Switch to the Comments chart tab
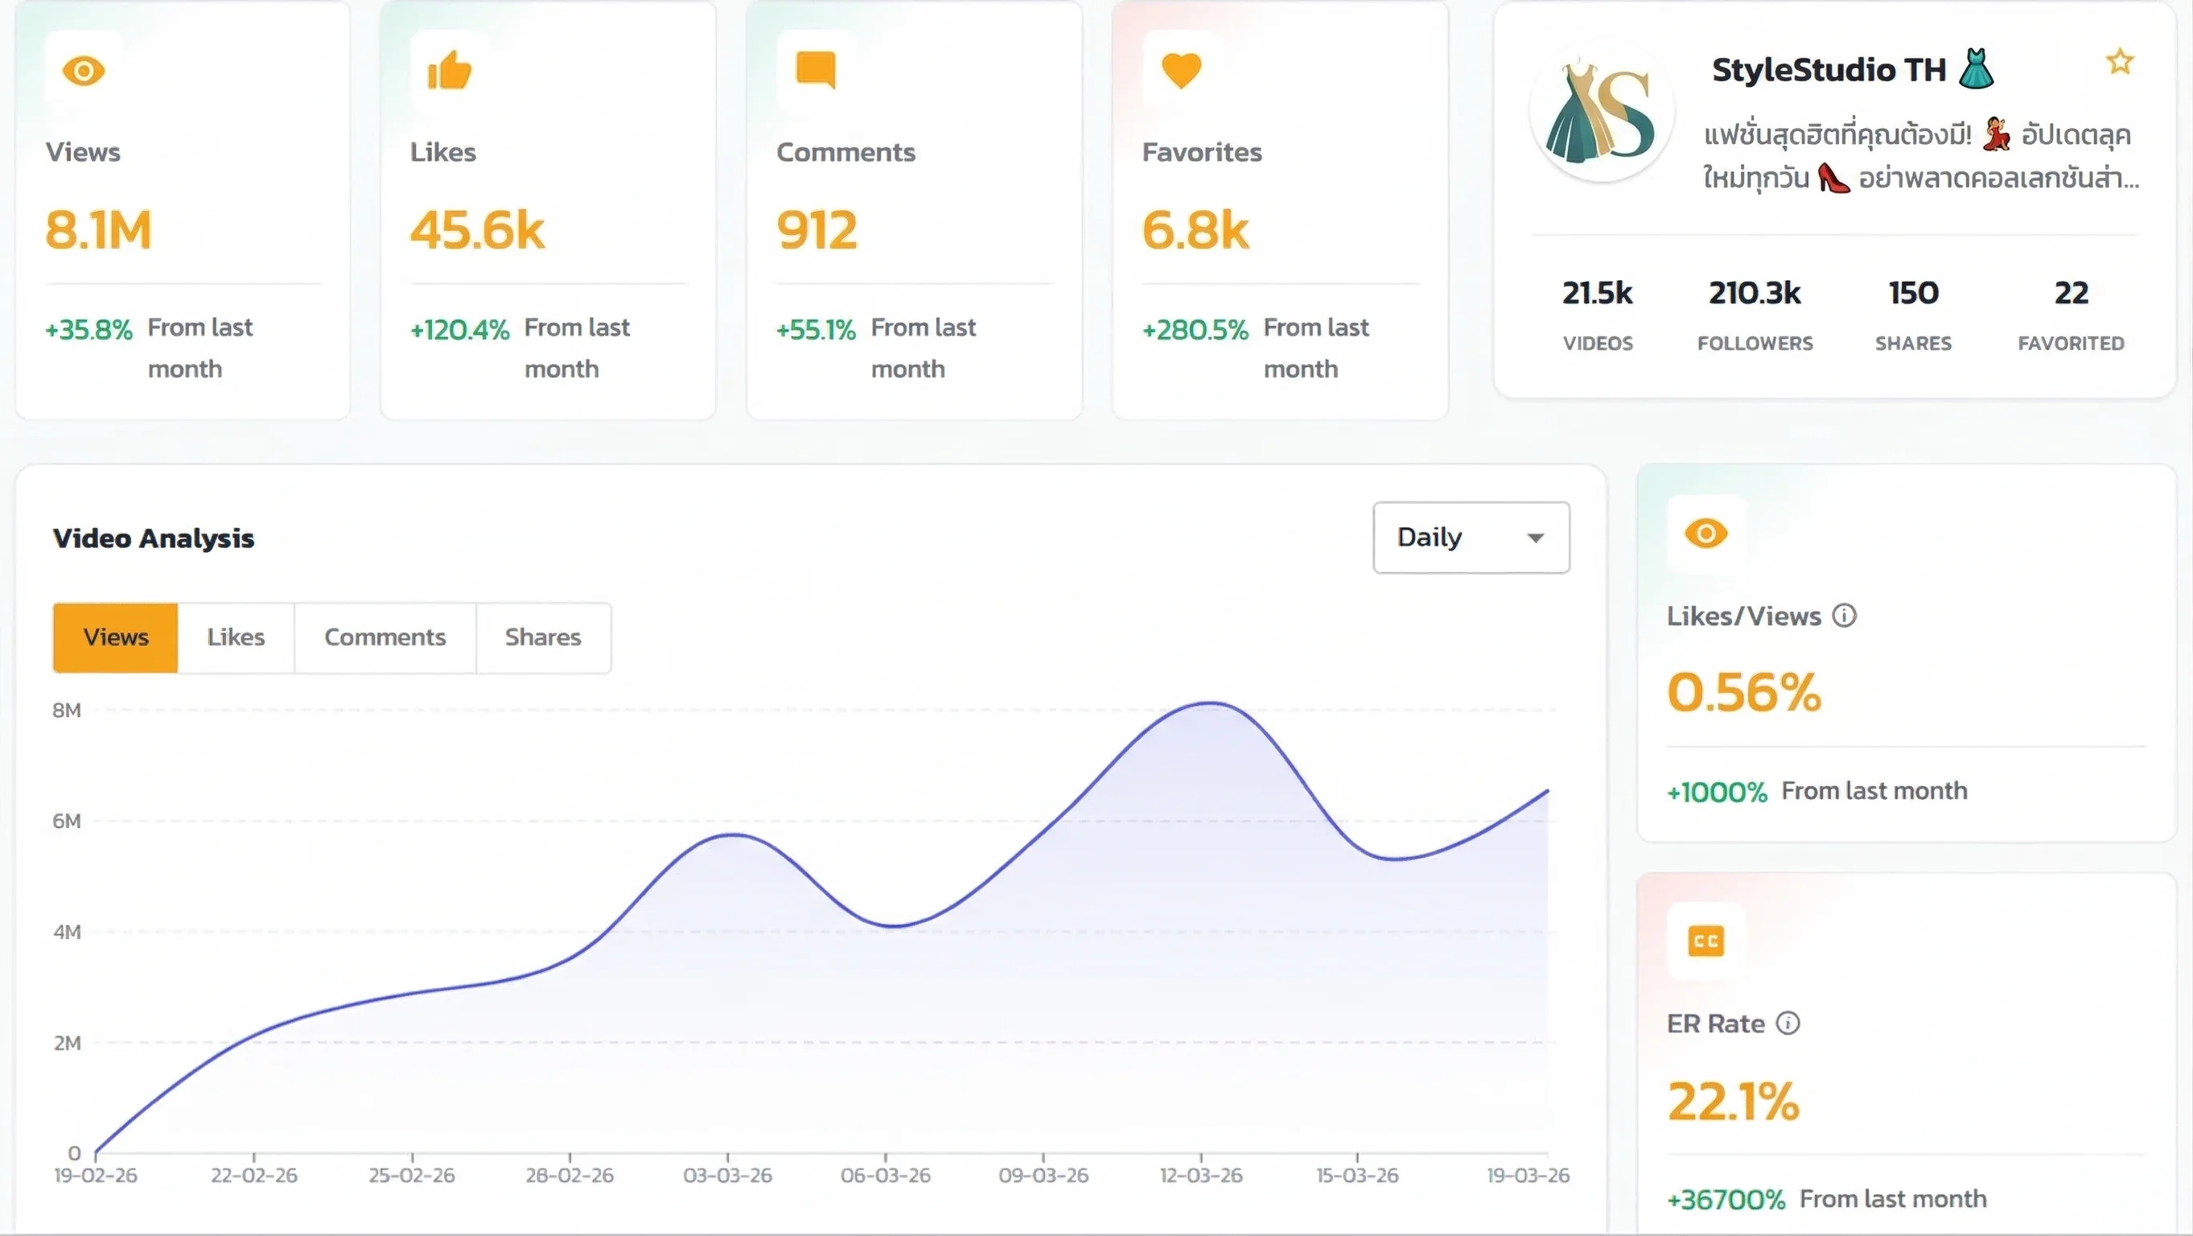Image resolution: width=2193 pixels, height=1236 pixels. click(385, 638)
